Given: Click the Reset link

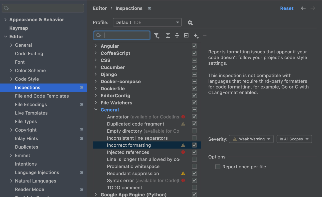Looking at the screenshot, I should [x=287, y=8].
